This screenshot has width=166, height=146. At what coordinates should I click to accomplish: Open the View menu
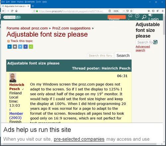pyautogui.click(x=13, y=2)
